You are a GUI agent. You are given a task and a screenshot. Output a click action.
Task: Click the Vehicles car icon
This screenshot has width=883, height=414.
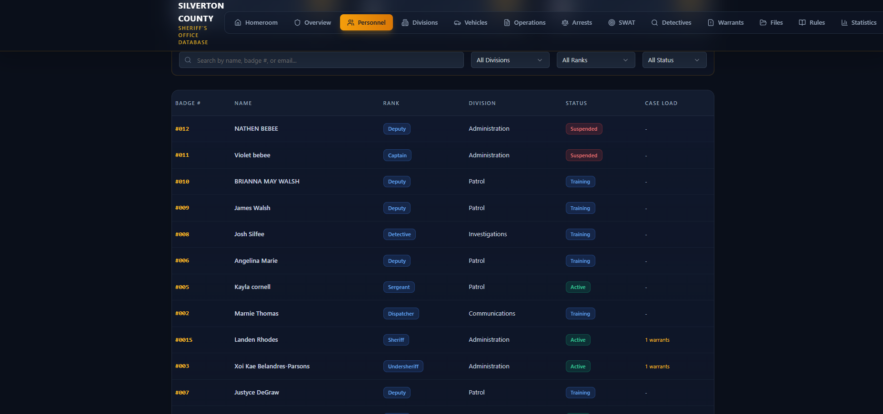pos(457,22)
